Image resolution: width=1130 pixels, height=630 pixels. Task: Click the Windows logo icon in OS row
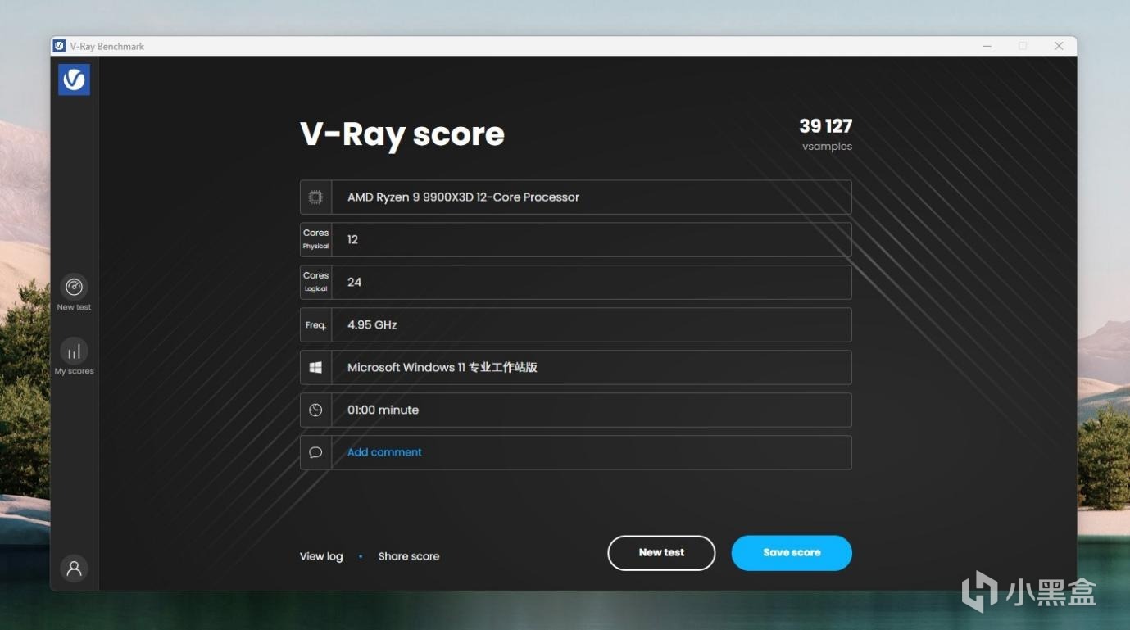[x=315, y=368]
